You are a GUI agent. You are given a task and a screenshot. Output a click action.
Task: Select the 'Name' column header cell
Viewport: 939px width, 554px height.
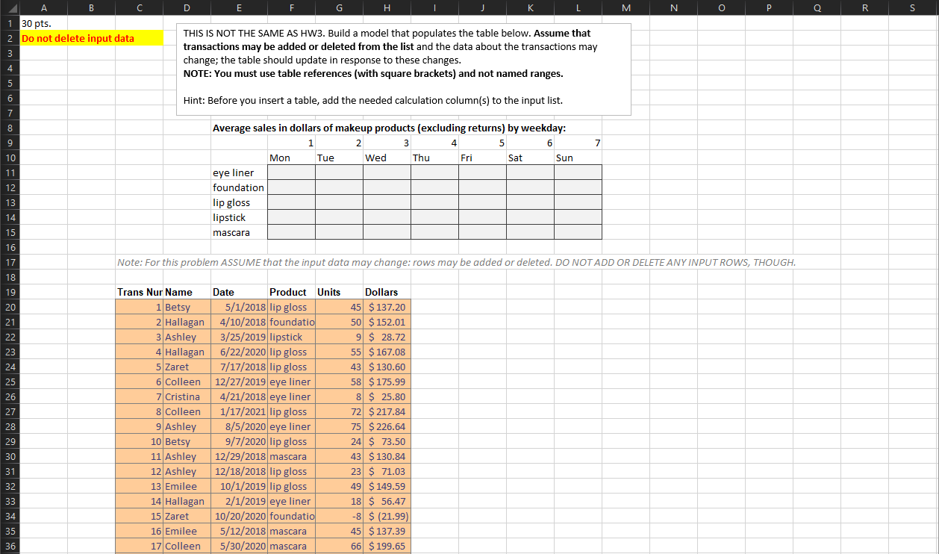coord(187,292)
